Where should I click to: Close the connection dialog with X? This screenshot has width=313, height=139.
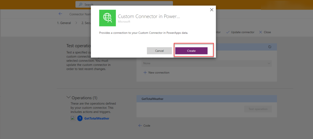212,10
